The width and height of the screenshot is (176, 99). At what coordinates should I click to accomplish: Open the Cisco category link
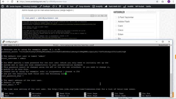(x=120, y=30)
